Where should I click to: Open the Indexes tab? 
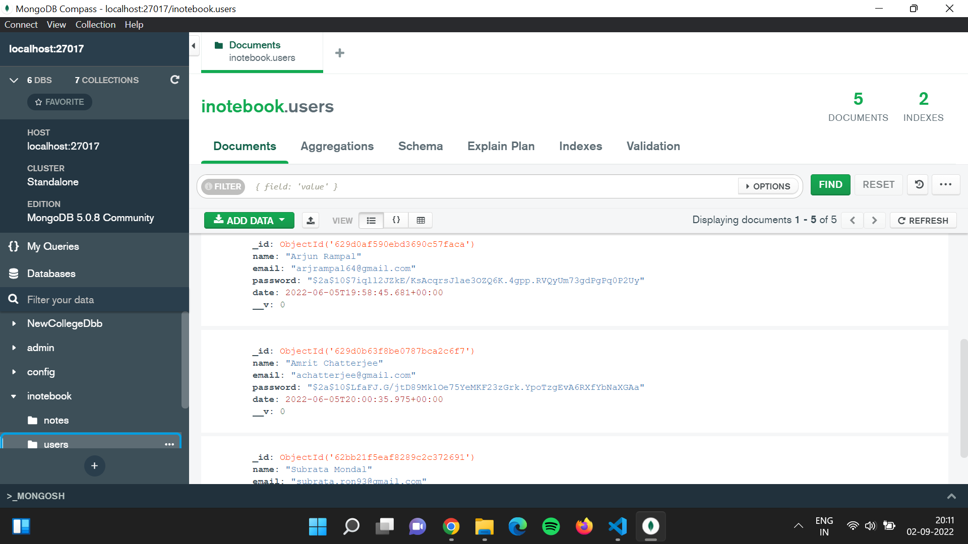tap(580, 146)
